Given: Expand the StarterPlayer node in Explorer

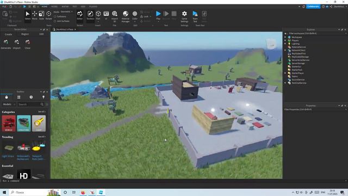Looking at the screenshot, I should tap(285, 73).
